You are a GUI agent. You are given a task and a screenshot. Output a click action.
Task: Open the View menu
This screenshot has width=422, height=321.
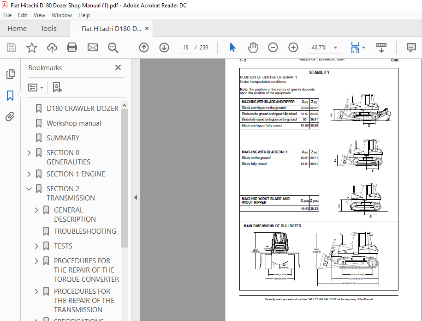[39, 15]
